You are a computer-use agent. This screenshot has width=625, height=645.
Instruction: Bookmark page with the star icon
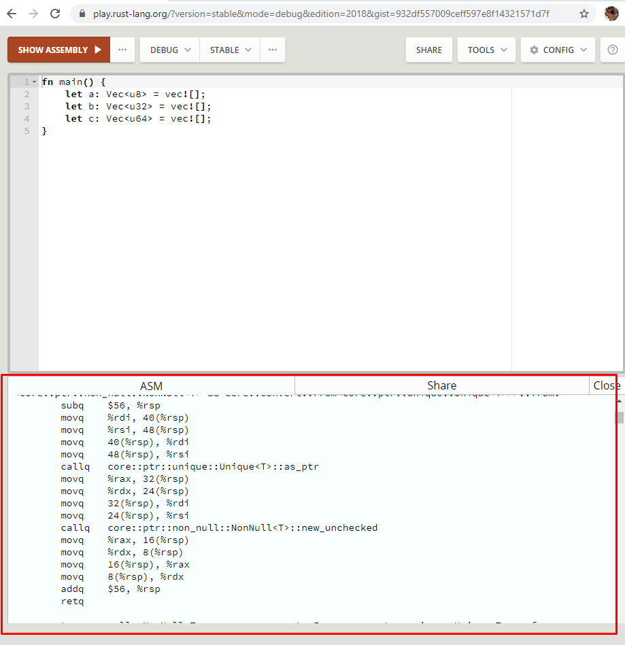coord(584,14)
